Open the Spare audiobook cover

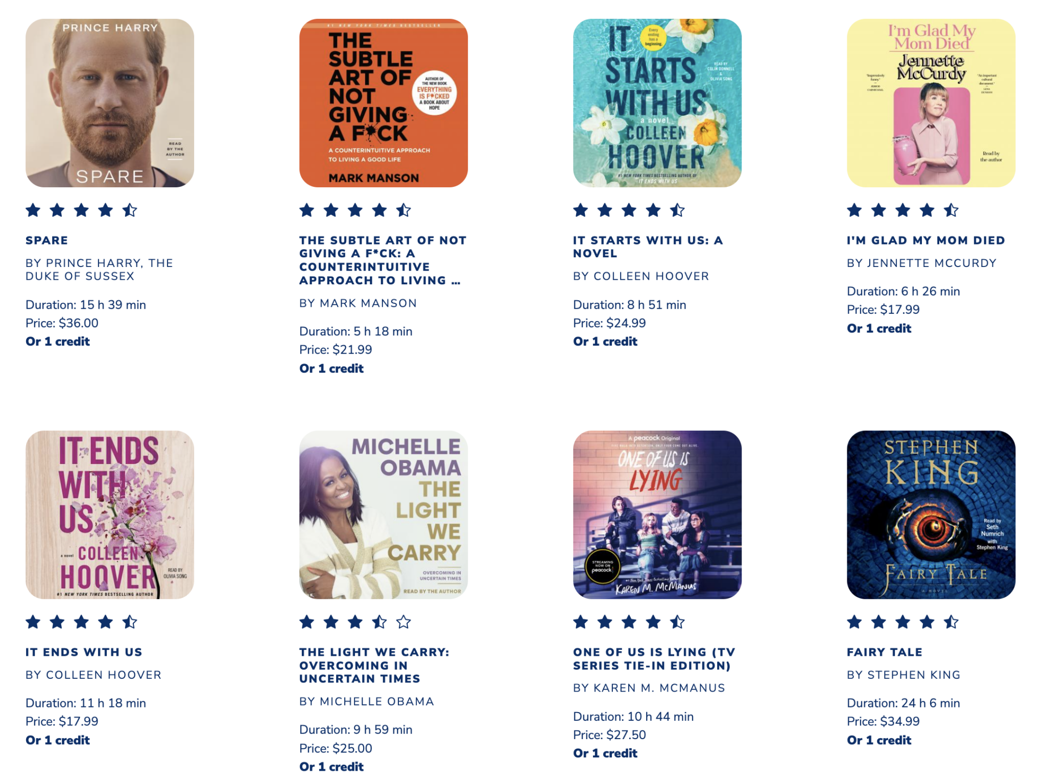pyautogui.click(x=110, y=103)
